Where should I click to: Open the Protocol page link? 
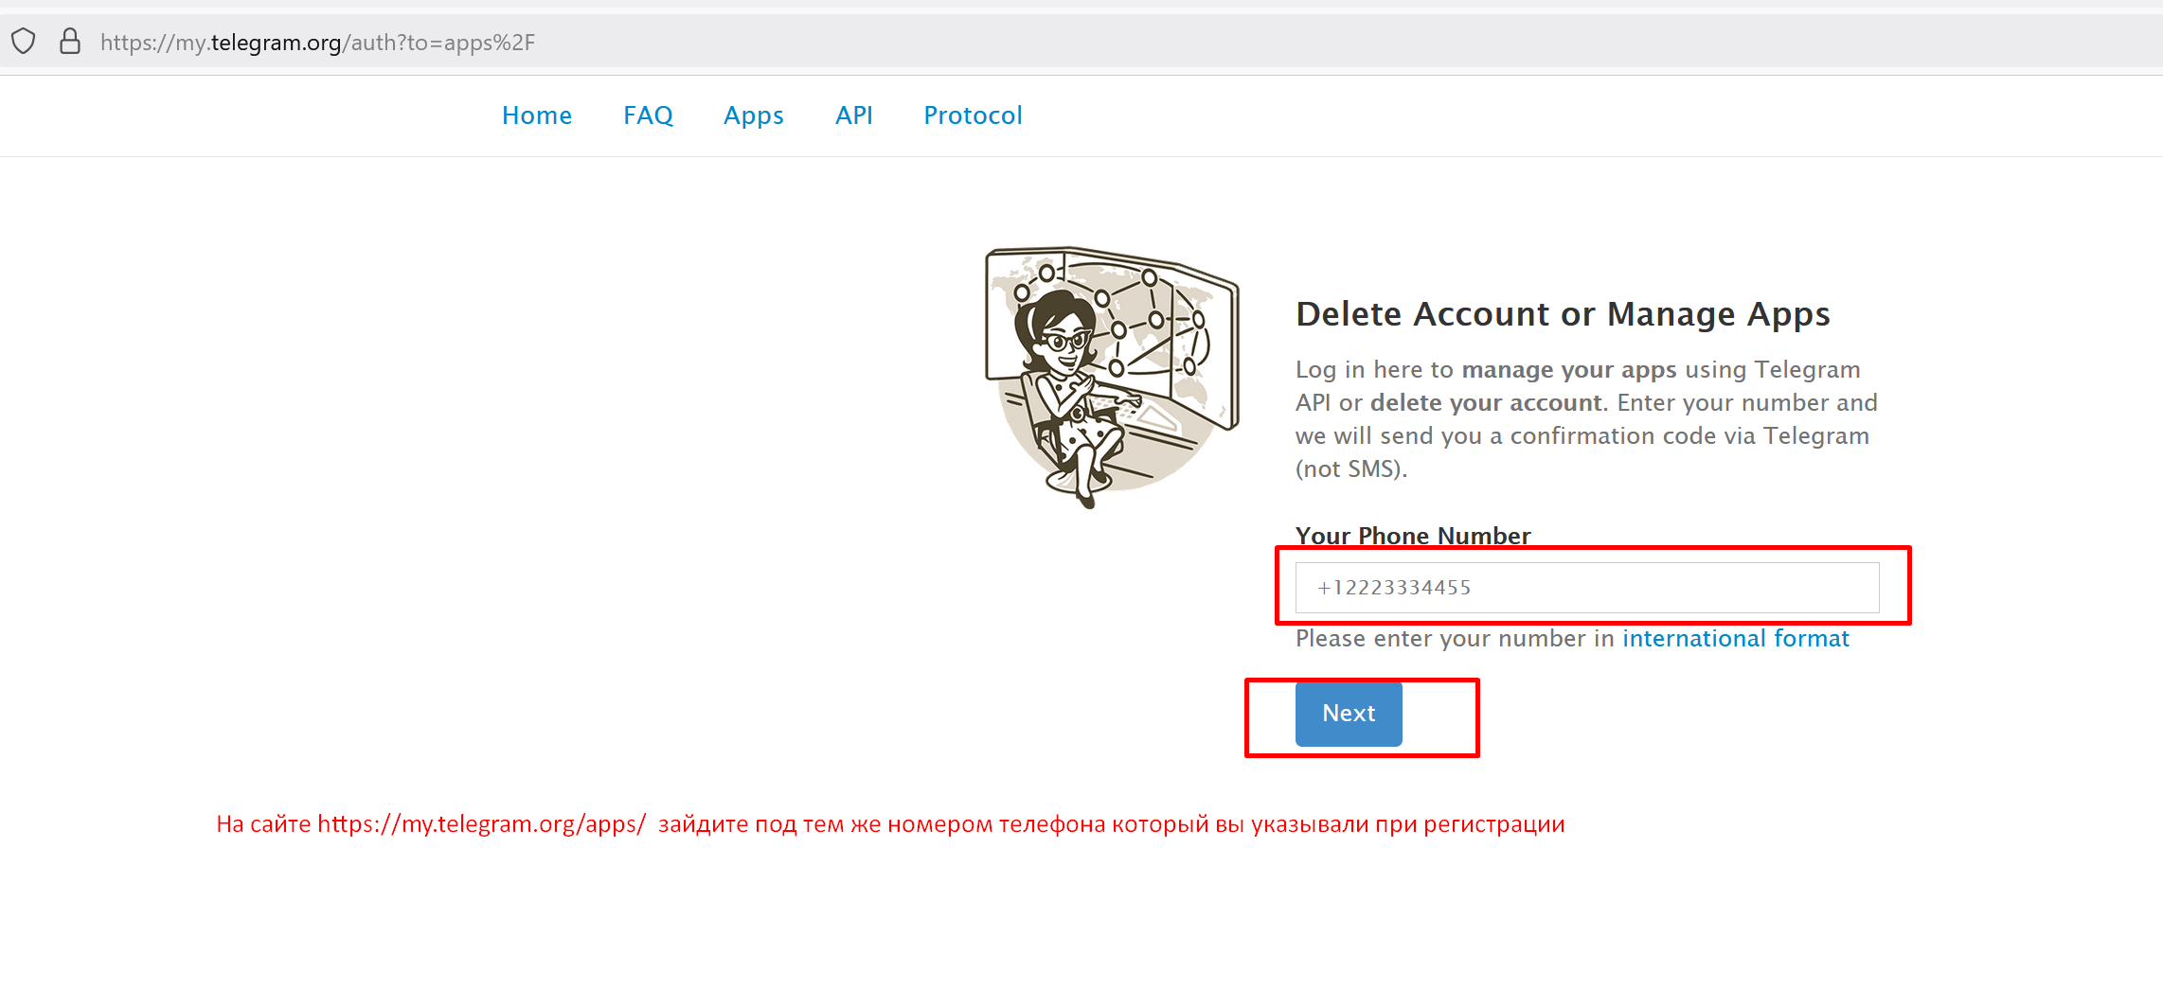tap(973, 115)
